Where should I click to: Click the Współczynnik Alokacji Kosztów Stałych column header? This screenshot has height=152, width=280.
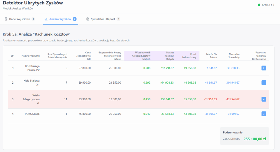pyautogui.click(x=141, y=56)
